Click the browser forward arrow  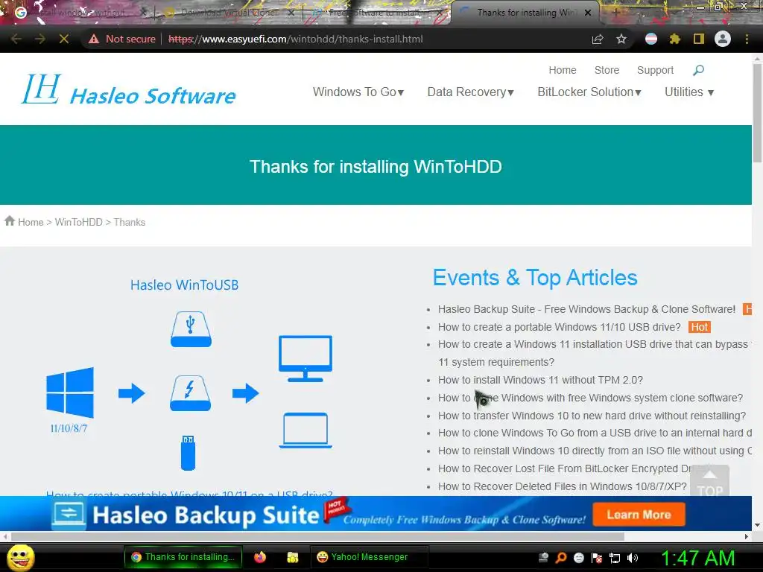click(40, 39)
